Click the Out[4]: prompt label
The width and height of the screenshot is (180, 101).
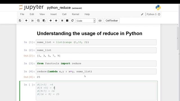coord(29,77)
